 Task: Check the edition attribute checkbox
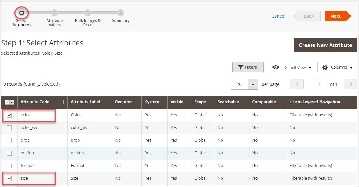coord(9,153)
